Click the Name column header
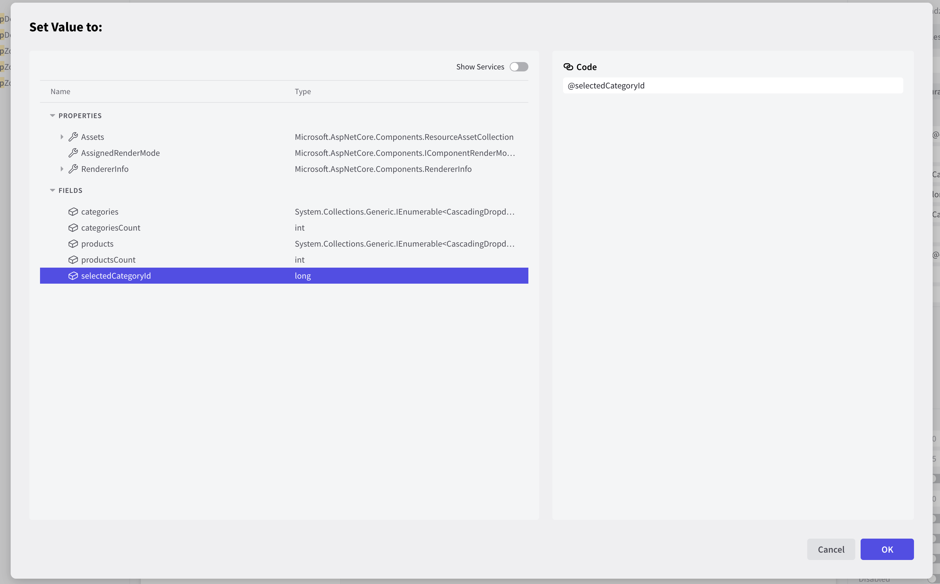This screenshot has width=940, height=584. click(60, 91)
